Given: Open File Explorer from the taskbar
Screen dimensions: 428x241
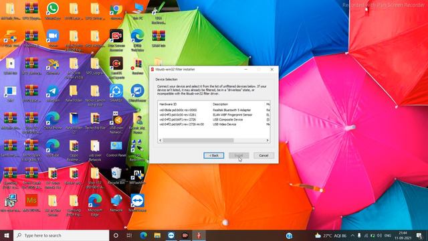Looking at the screenshot, I should pyautogui.click(x=157, y=235).
